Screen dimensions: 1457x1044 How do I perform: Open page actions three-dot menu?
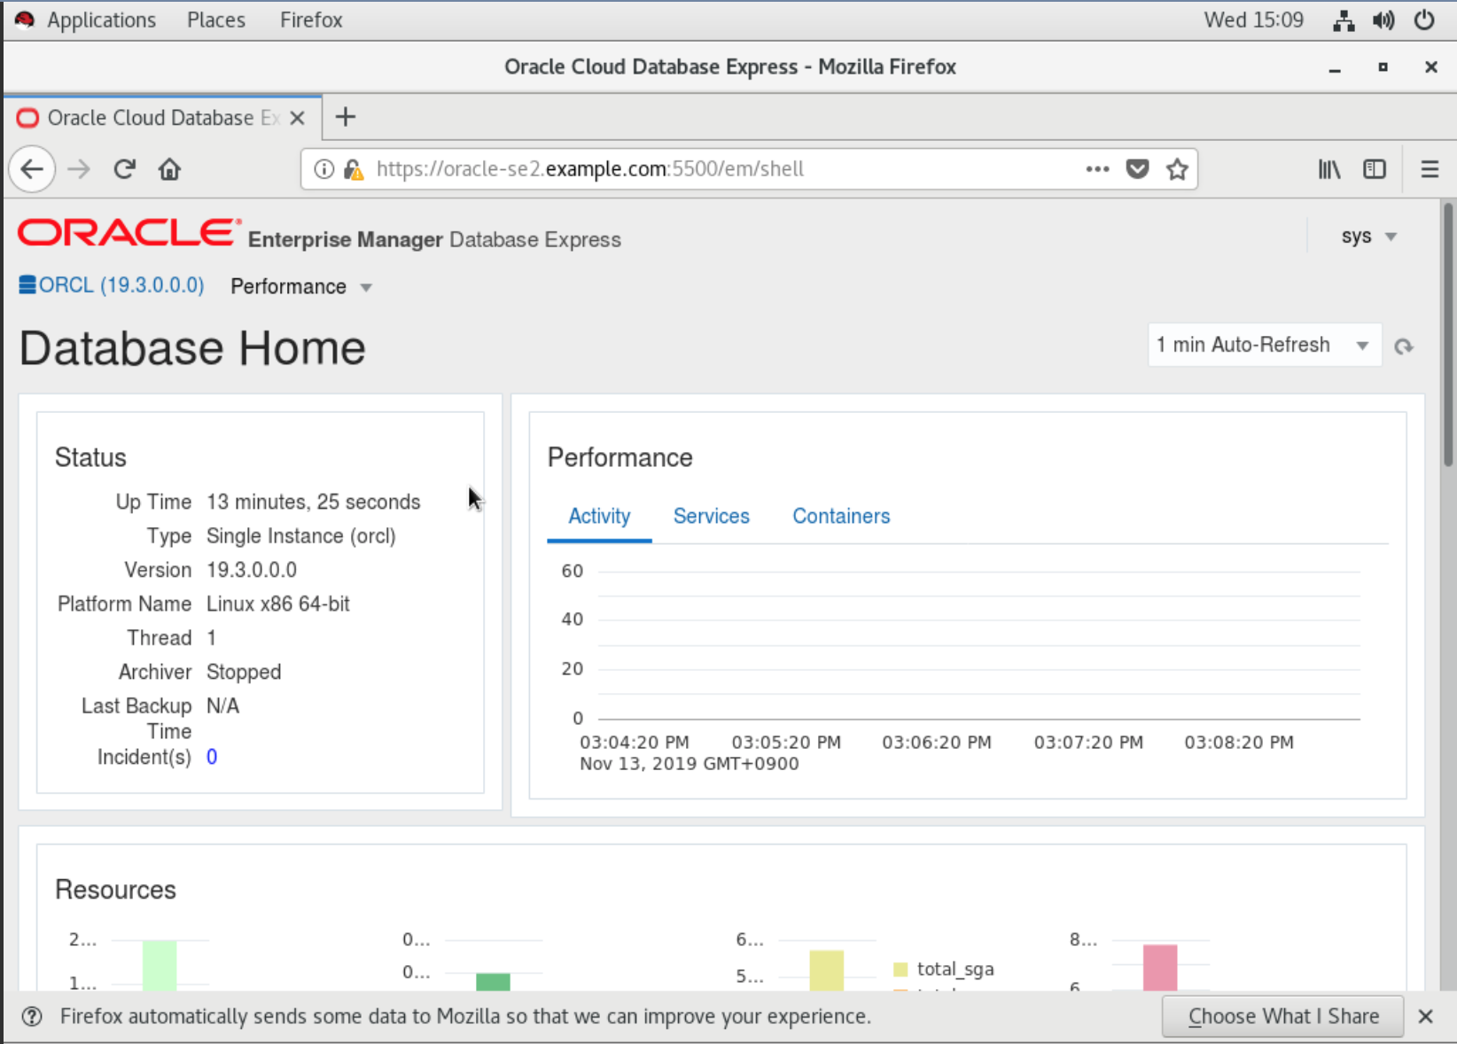tap(1097, 168)
